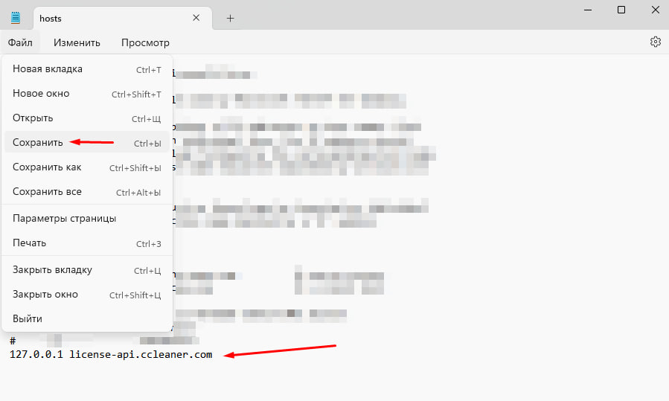This screenshot has height=401, width=669.
Task: Select Печать from the menu
Action: click(87, 243)
